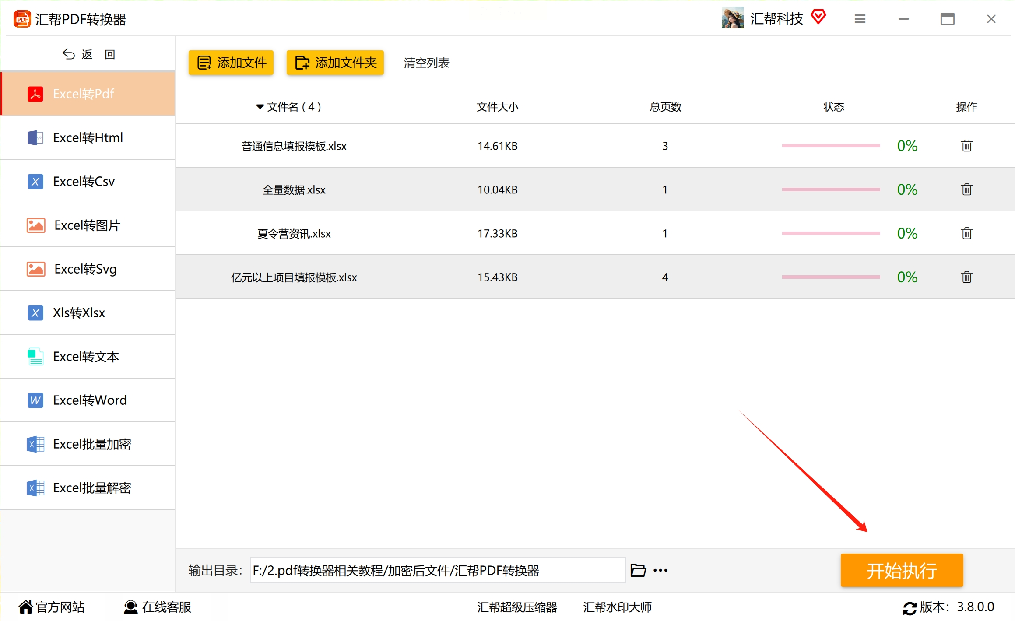
Task: Switch to Excel转图片 mode
Action: [88, 225]
